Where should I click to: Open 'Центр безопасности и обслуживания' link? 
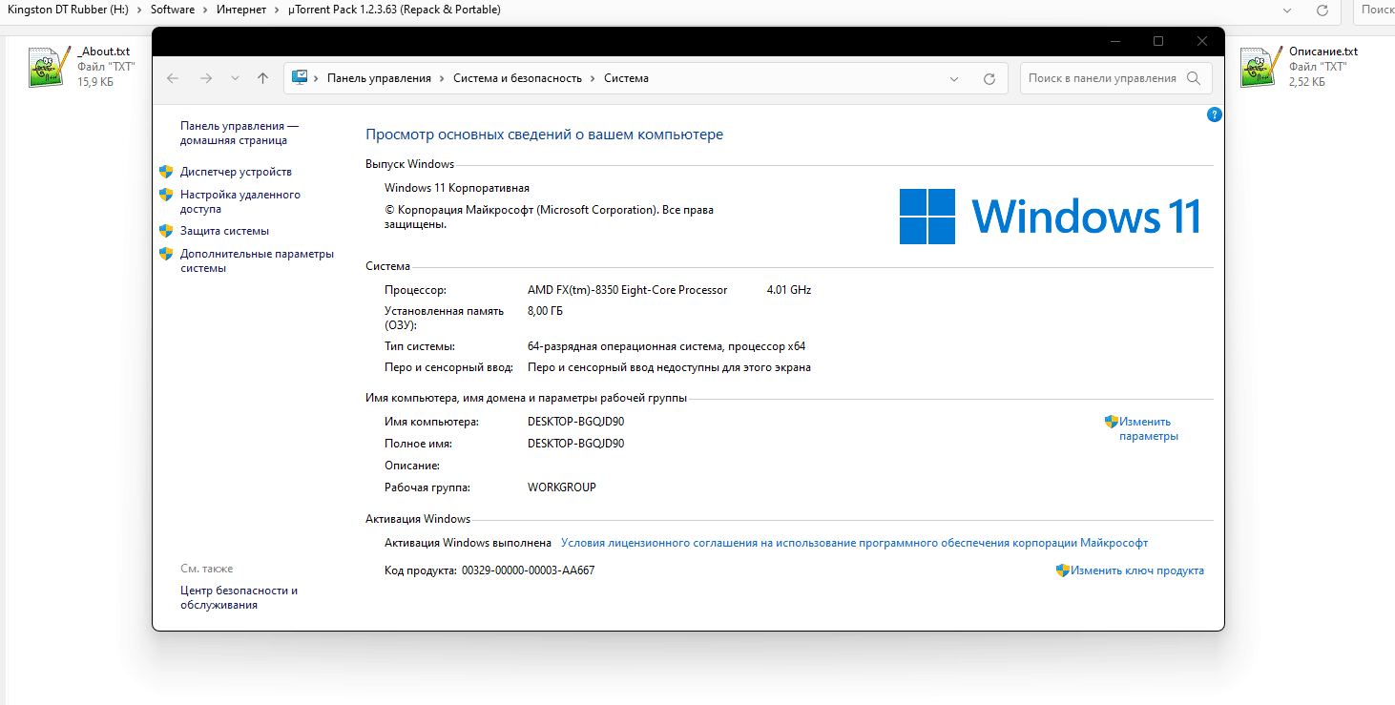[239, 597]
